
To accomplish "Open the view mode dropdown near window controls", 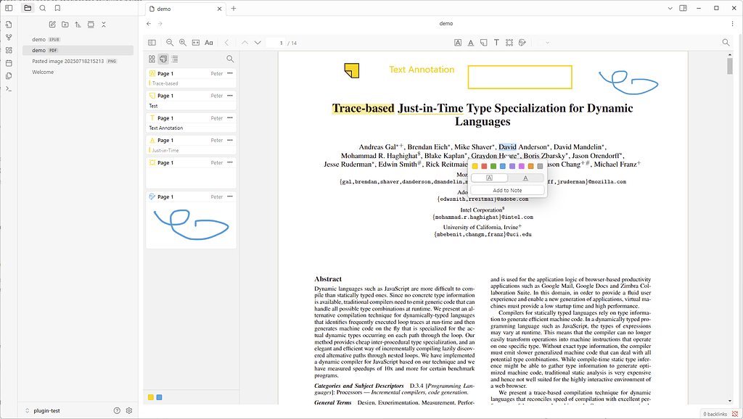I will 670,8.
